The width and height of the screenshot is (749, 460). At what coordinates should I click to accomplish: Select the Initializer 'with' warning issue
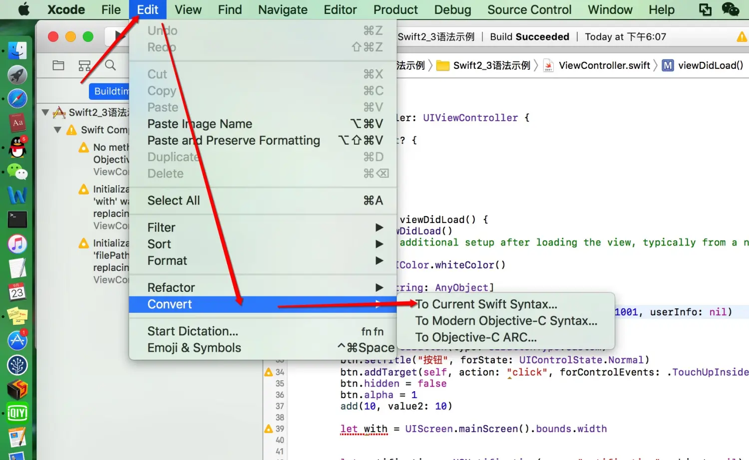click(x=104, y=207)
